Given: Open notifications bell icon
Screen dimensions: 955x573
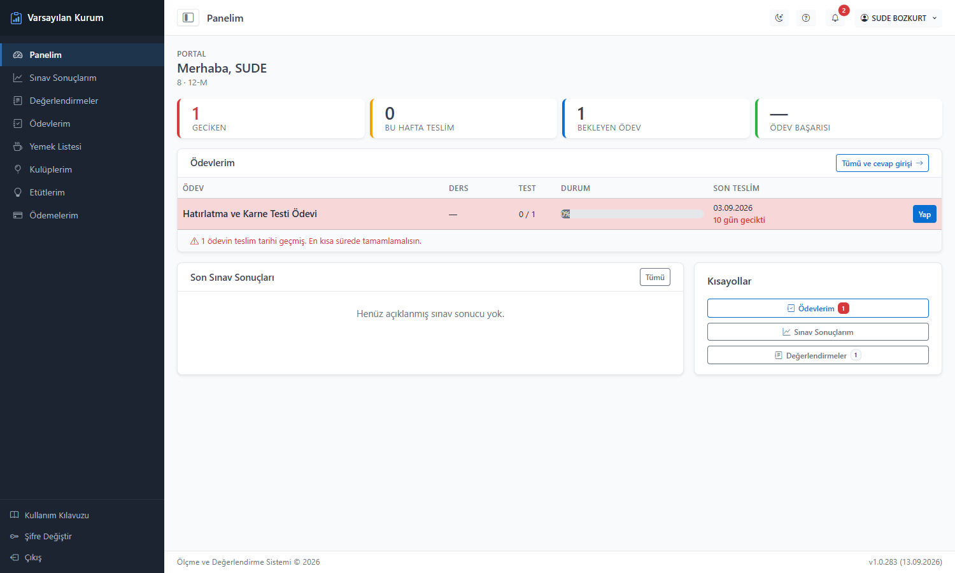Looking at the screenshot, I should (835, 18).
